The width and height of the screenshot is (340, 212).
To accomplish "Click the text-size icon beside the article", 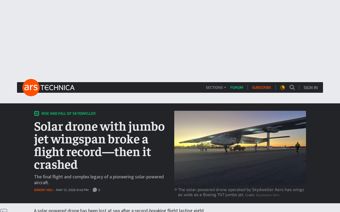I will point(4,210).
